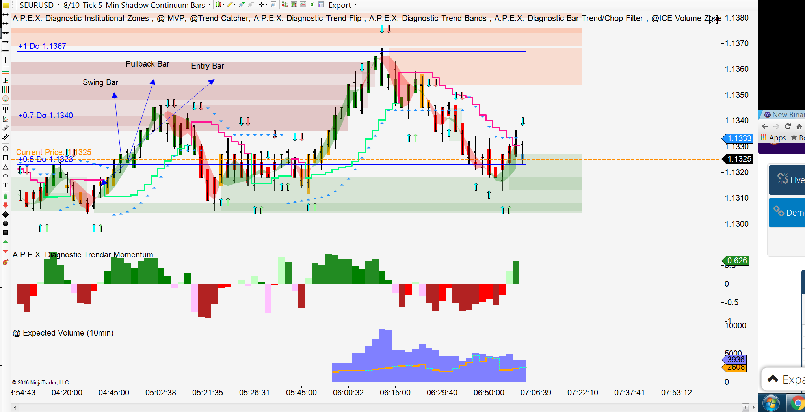The height and width of the screenshot is (412, 805).
Task: Click the add pin indicator icon
Action: click(x=241, y=5)
